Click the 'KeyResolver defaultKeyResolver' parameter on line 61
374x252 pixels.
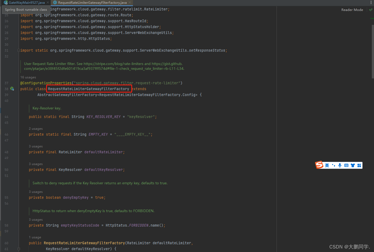click(x=78, y=249)
